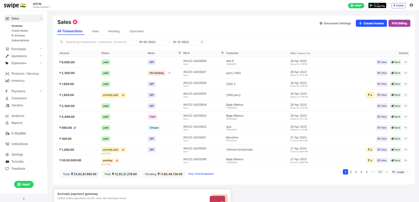The image size is (419, 202).
Task: Click record payment icon for Vishnavi Enterprises row
Action: (370, 150)
